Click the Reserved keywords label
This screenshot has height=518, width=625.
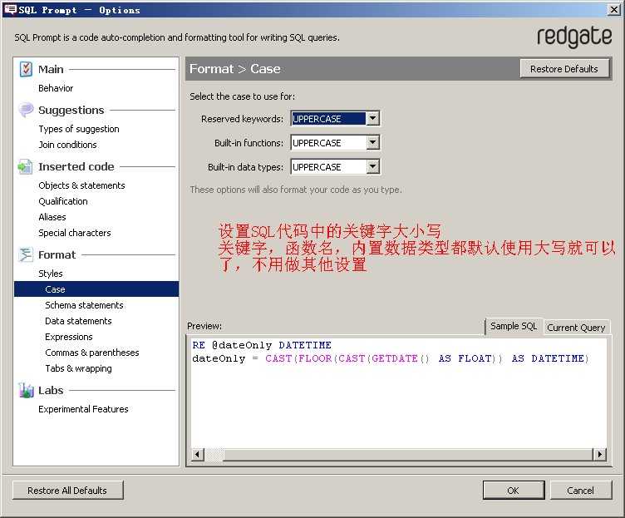pyautogui.click(x=243, y=119)
